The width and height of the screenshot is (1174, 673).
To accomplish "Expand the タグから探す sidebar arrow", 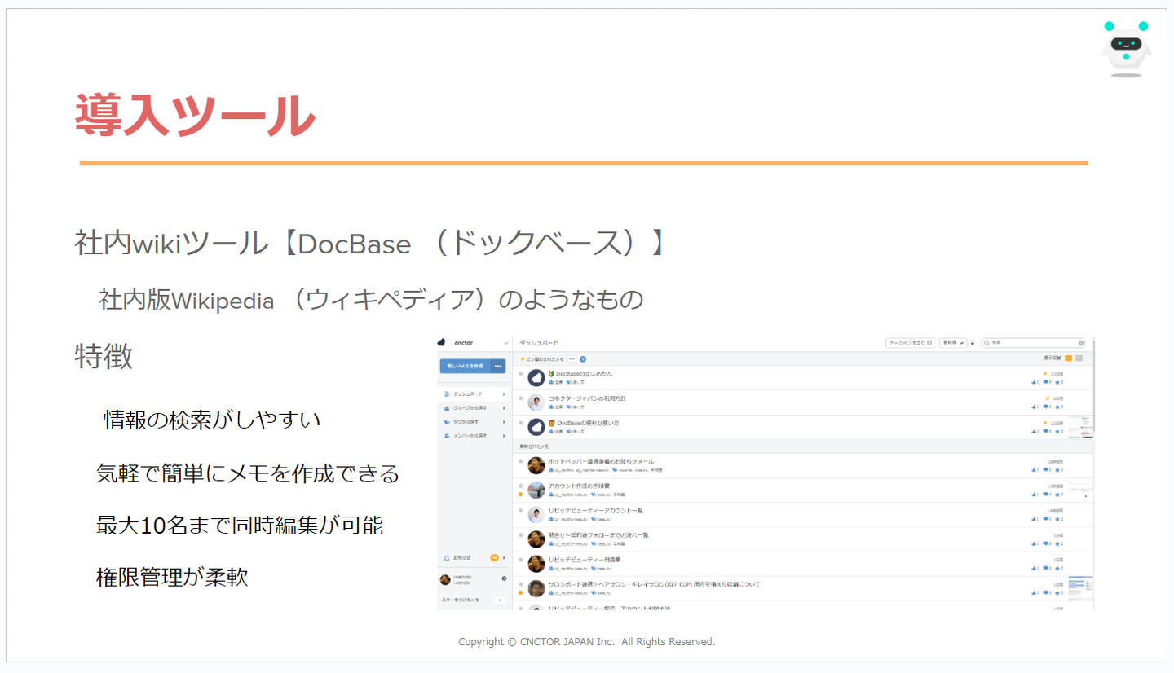I will [x=505, y=422].
